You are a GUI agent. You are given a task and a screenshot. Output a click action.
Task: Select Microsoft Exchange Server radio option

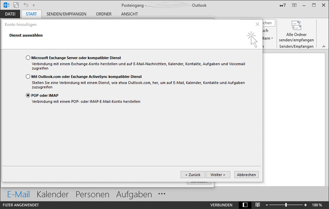click(x=28, y=58)
